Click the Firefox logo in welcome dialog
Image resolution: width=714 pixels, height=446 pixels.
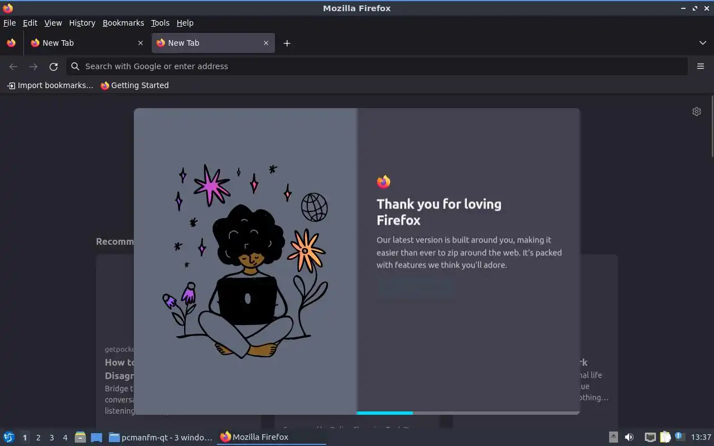click(x=383, y=182)
